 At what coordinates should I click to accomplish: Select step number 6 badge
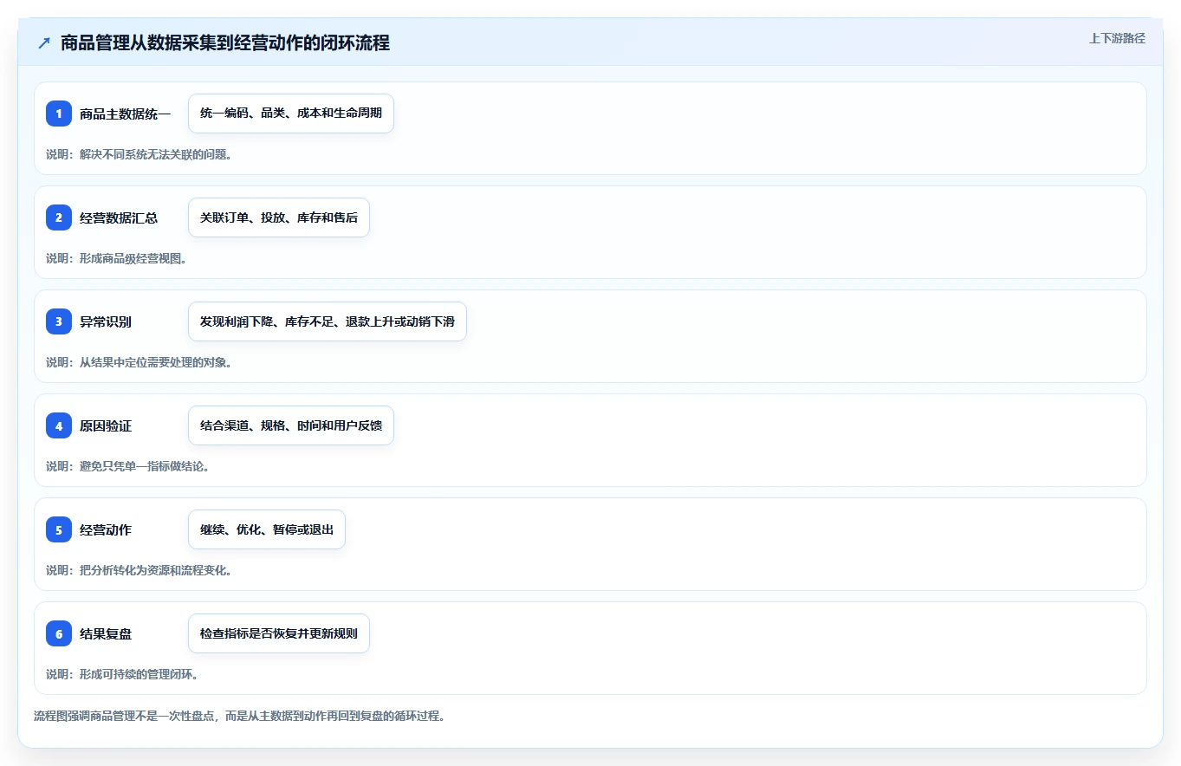tap(59, 633)
